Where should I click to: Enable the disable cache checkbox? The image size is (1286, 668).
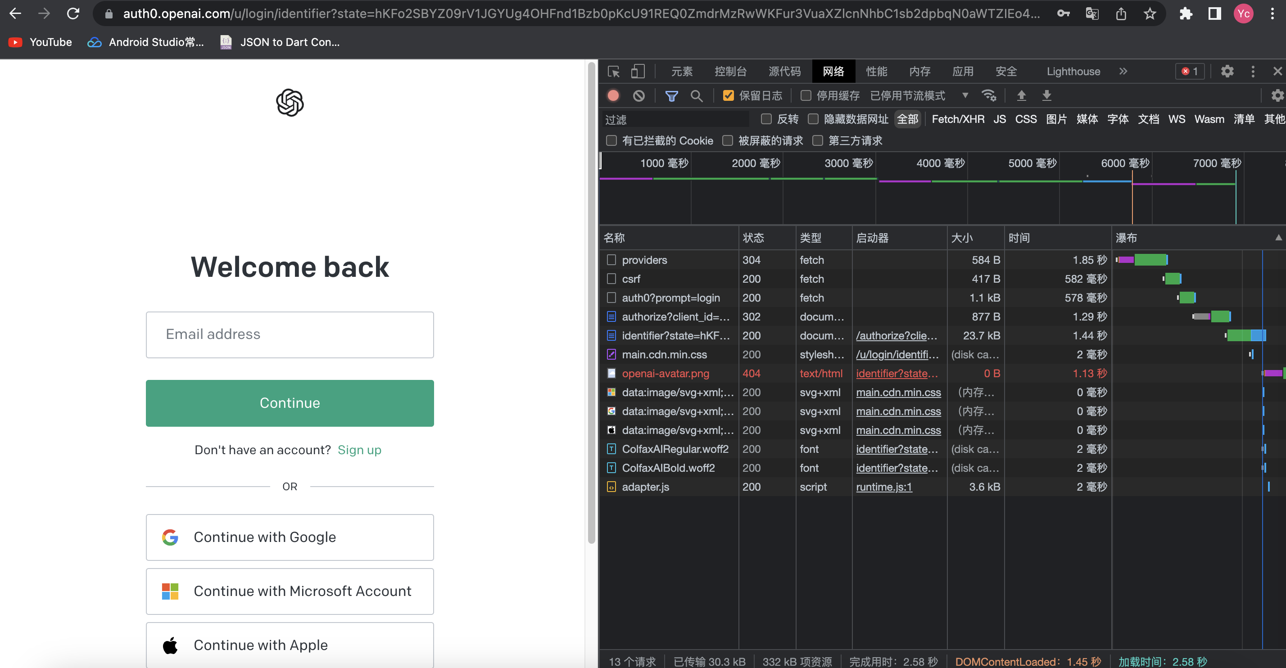coord(806,95)
